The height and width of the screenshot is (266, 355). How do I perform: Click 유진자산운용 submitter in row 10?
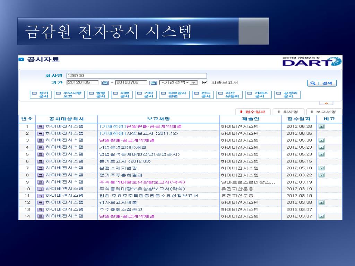click(237, 189)
